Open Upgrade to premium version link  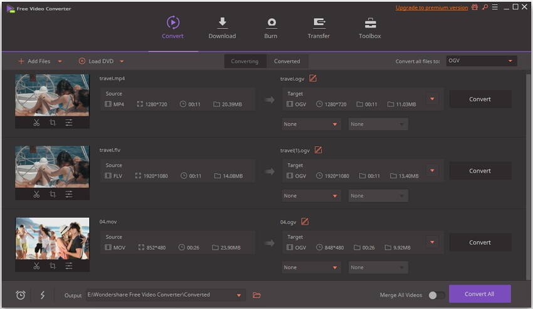point(431,8)
